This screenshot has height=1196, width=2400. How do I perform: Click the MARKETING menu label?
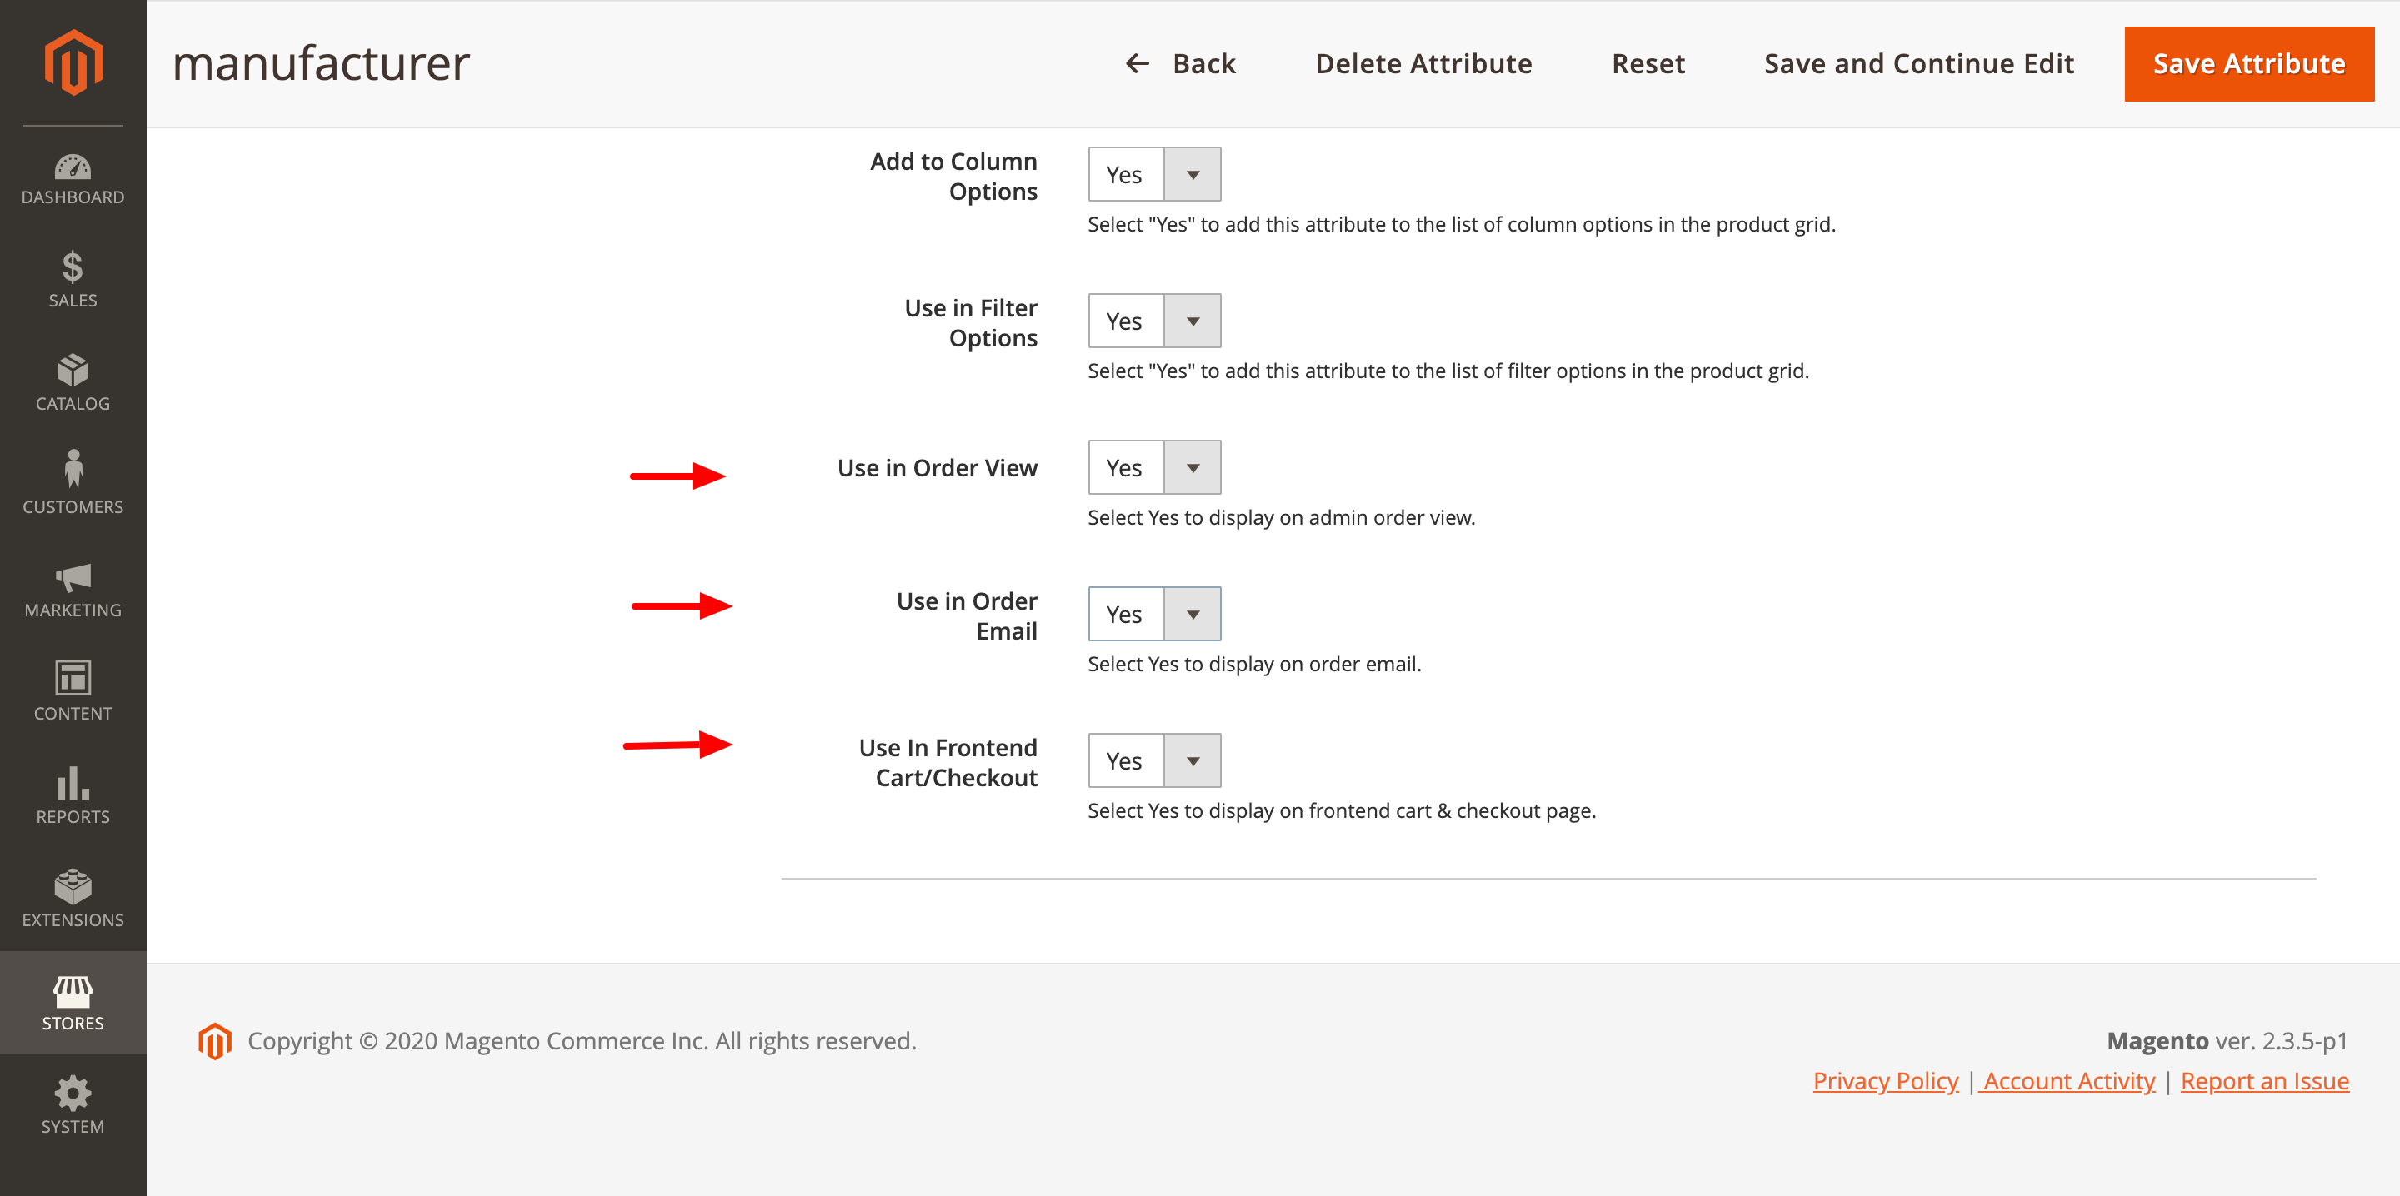pyautogui.click(x=72, y=611)
